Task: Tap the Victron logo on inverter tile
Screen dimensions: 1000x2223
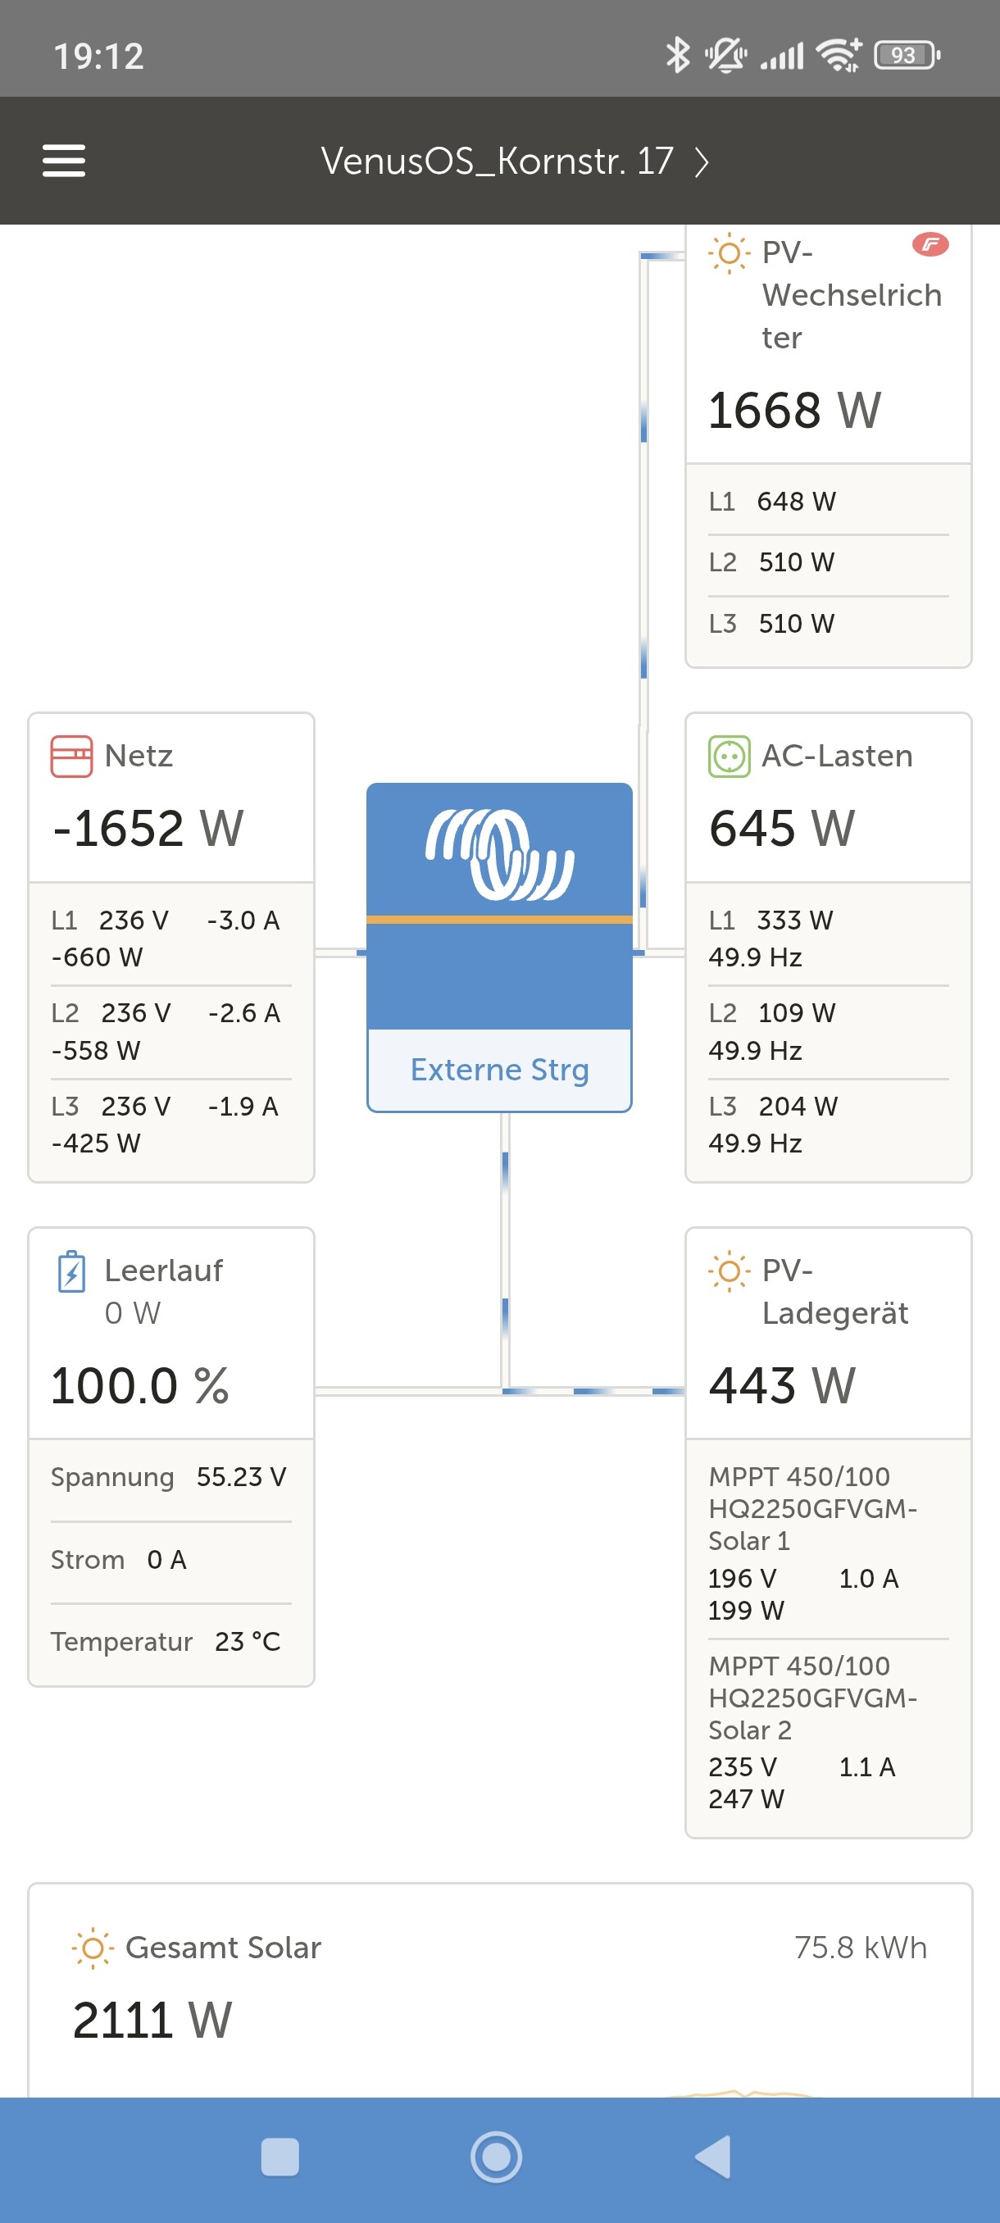Action: point(499,853)
